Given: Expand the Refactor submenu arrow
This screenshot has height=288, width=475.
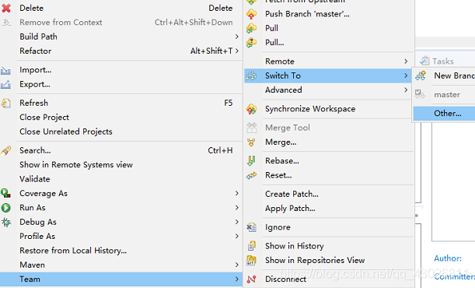Looking at the screenshot, I should 237,51.
